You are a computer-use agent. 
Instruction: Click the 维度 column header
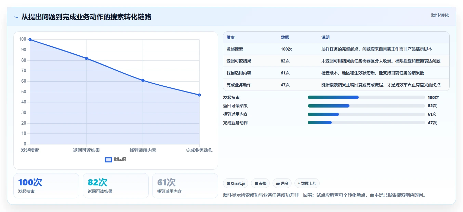(x=230, y=38)
